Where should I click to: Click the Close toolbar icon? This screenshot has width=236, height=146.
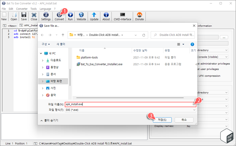[x=34, y=16]
